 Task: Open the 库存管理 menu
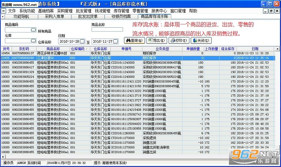click(x=121, y=11)
